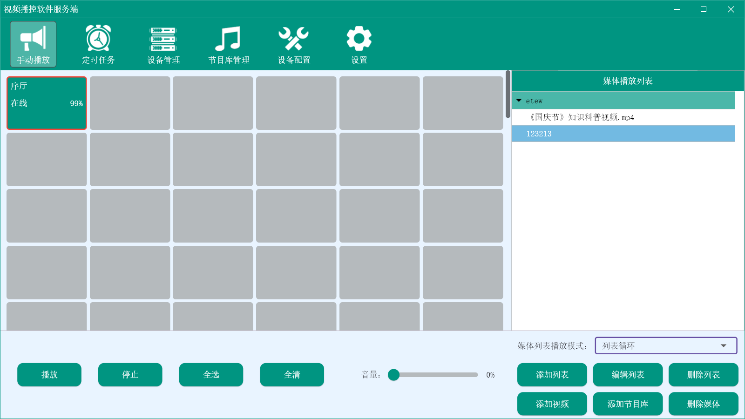
Task: Click the 全清 button
Action: [x=292, y=375]
